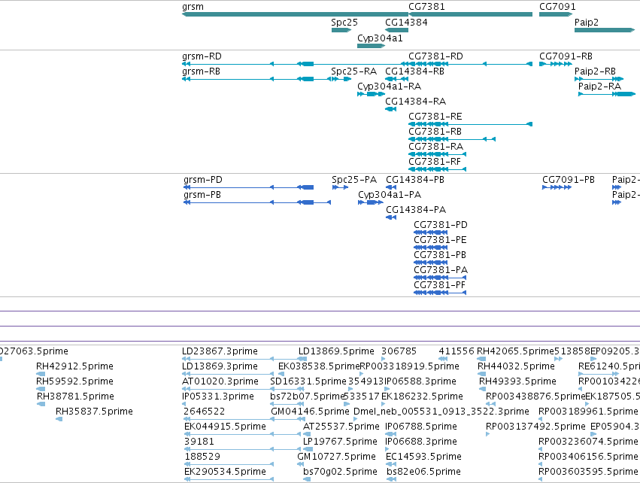640x483 pixels.
Task: Select the grsm gene label
Action: point(193,7)
